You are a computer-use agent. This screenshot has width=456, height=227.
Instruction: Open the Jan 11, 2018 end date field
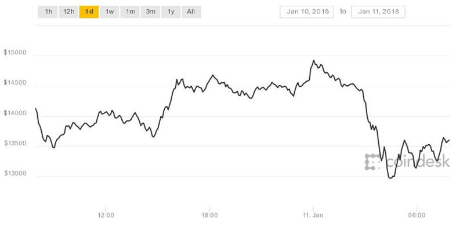(x=378, y=12)
